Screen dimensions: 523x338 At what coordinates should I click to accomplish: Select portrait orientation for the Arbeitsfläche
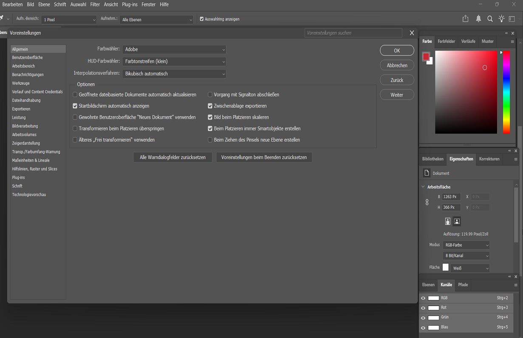coord(448,221)
